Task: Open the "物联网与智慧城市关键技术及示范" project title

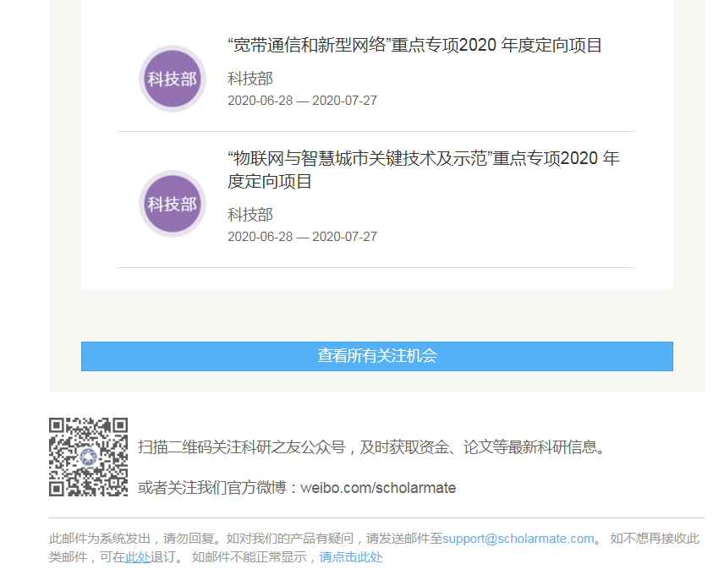Action: point(423,159)
